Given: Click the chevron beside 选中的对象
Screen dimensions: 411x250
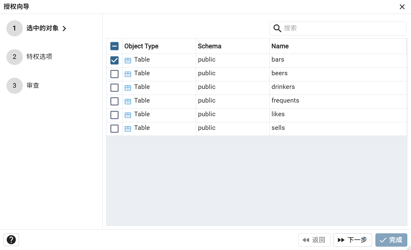Looking at the screenshot, I should [64, 29].
